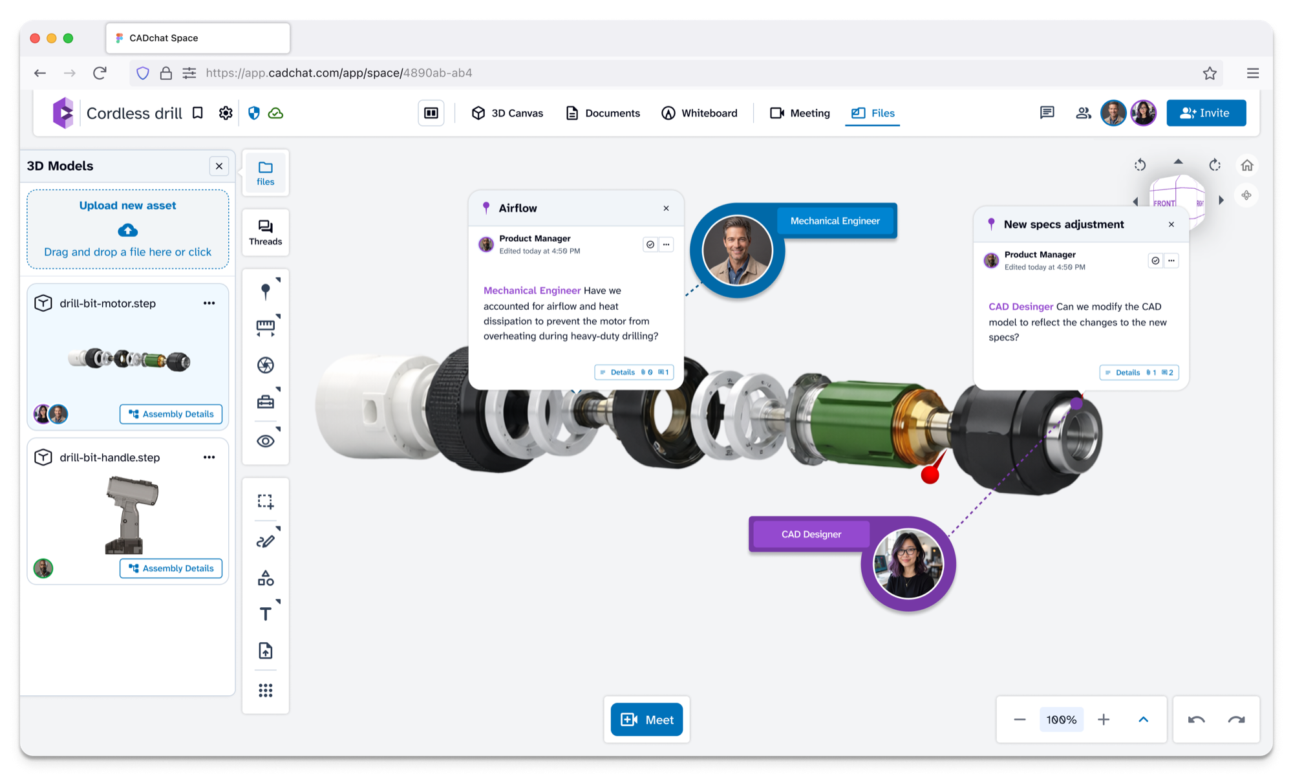The image size is (1293, 776).
Task: Open the Meeting tab
Action: [x=800, y=113]
